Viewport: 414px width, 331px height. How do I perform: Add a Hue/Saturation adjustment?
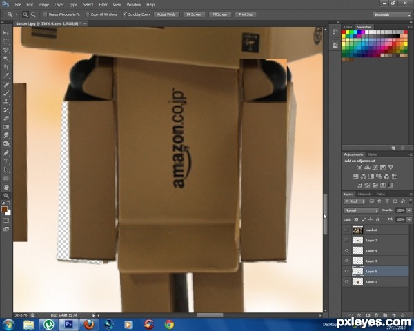tap(355, 177)
